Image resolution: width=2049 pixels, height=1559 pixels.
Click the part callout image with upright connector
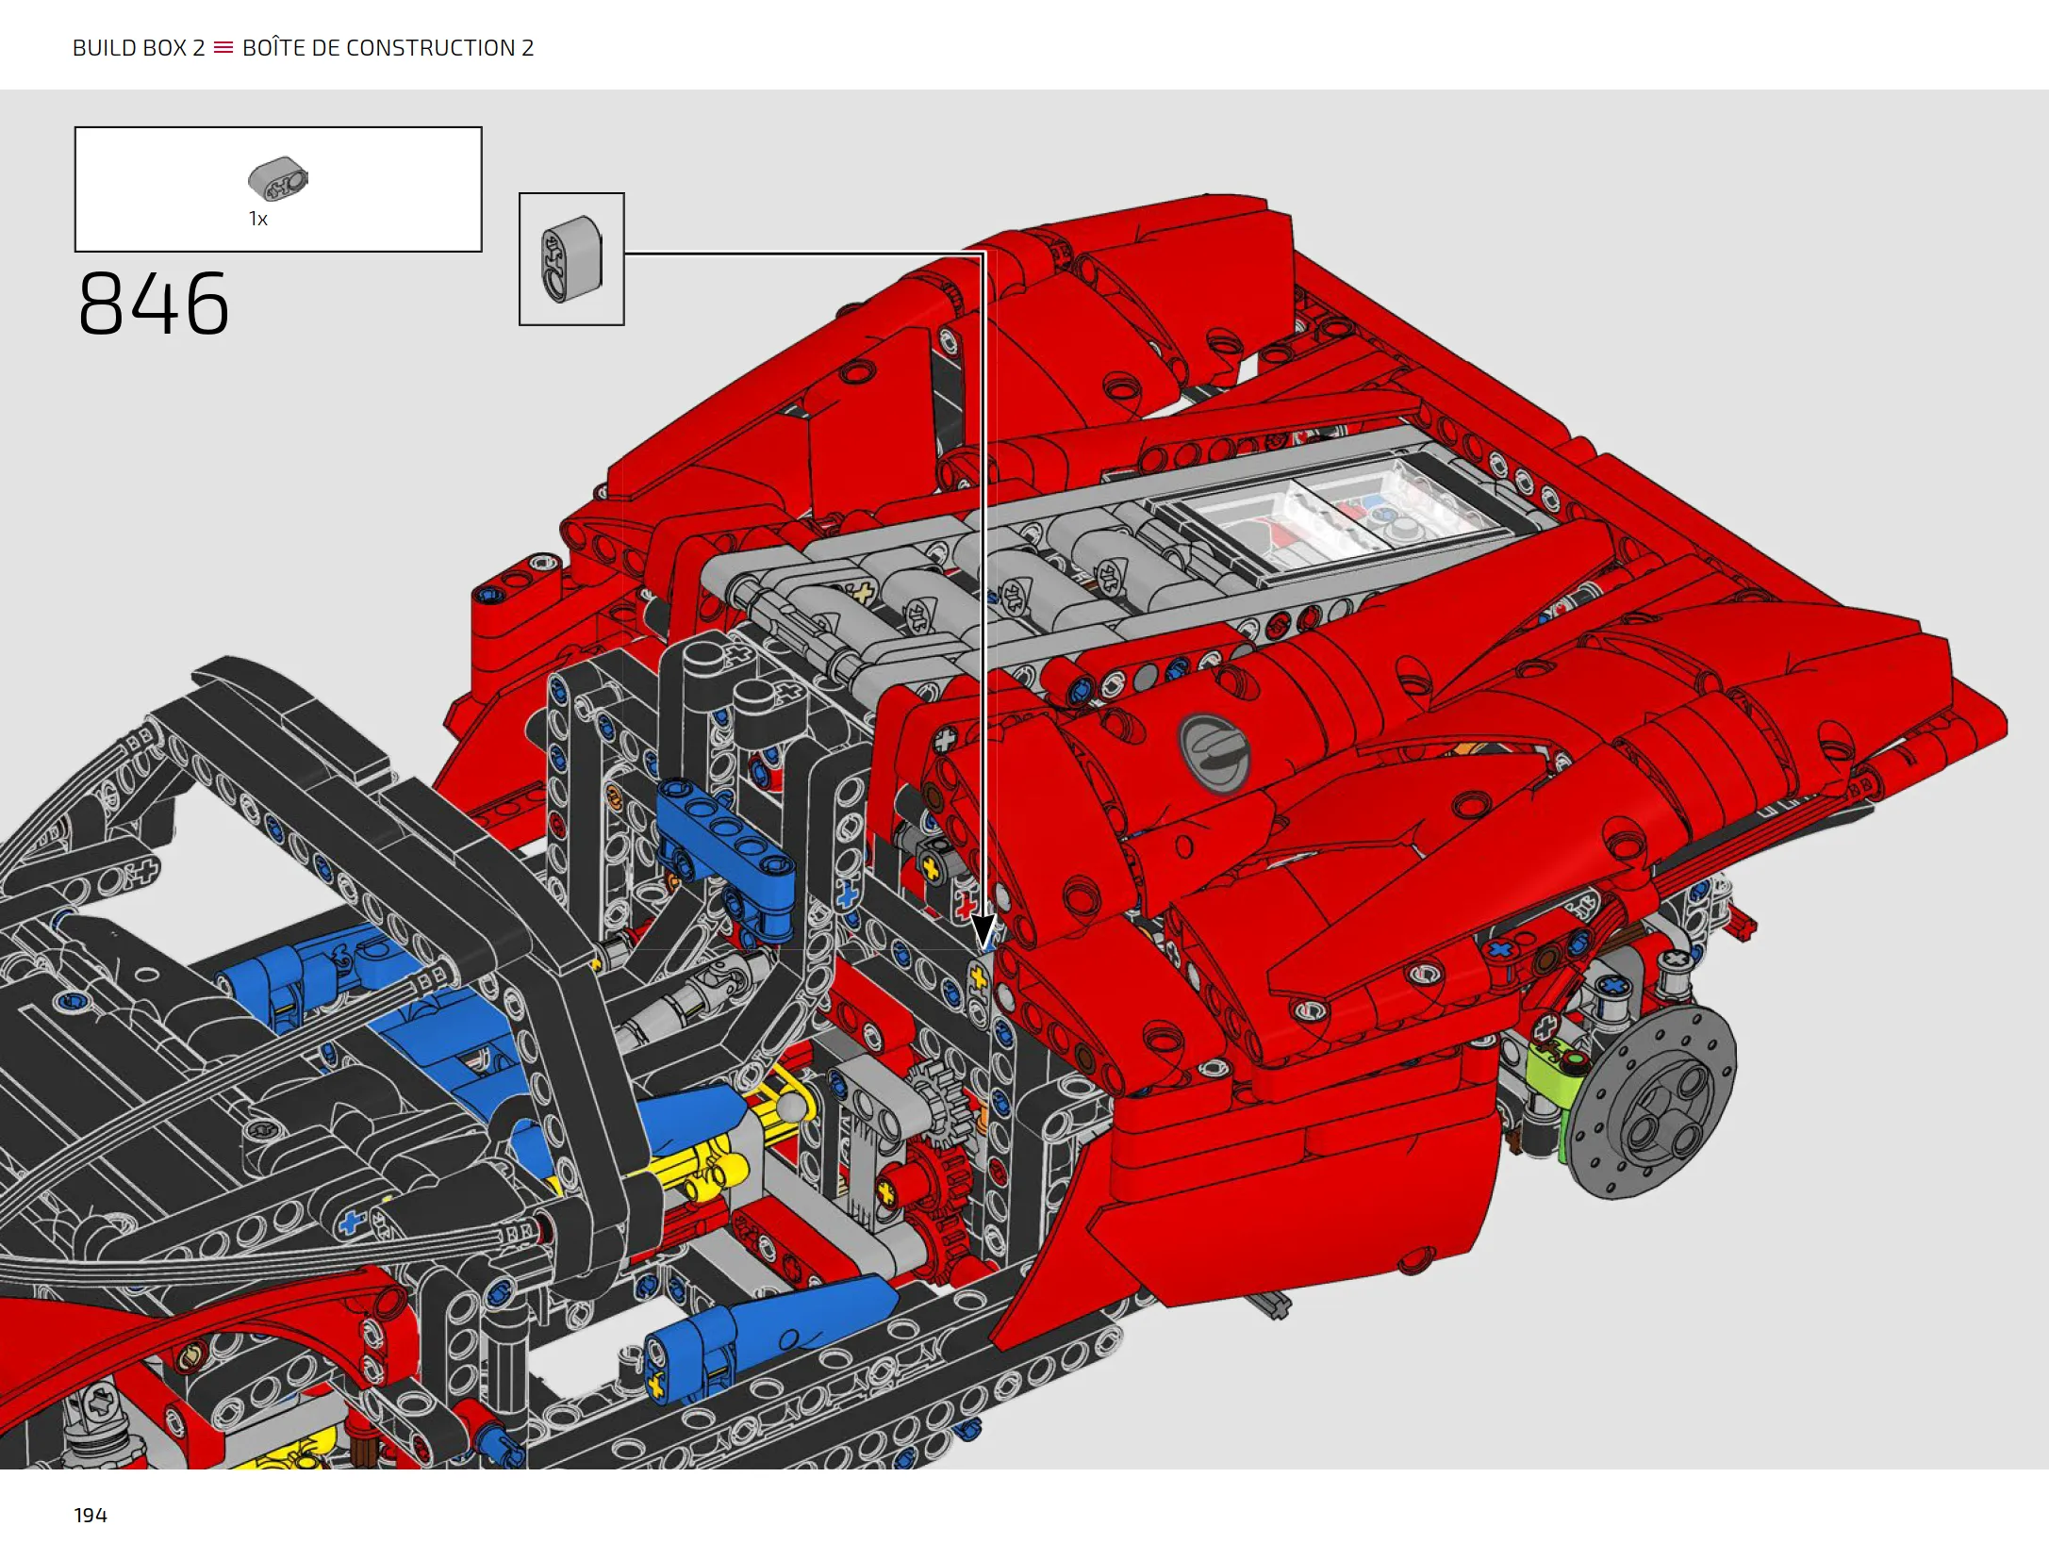571,259
